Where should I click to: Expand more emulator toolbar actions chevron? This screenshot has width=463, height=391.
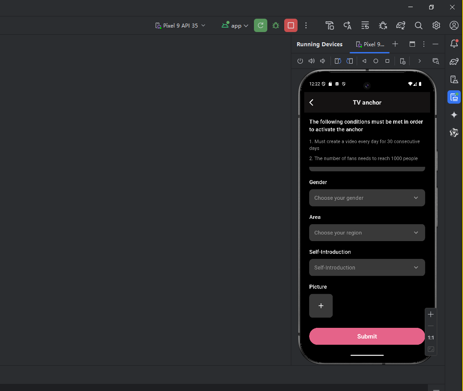(419, 61)
